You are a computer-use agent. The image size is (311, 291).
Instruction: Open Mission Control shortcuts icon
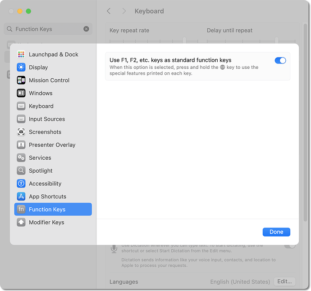pyautogui.click(x=21, y=81)
